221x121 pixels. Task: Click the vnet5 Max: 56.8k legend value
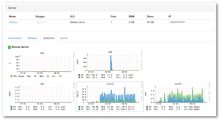pyautogui.click(x=92, y=107)
